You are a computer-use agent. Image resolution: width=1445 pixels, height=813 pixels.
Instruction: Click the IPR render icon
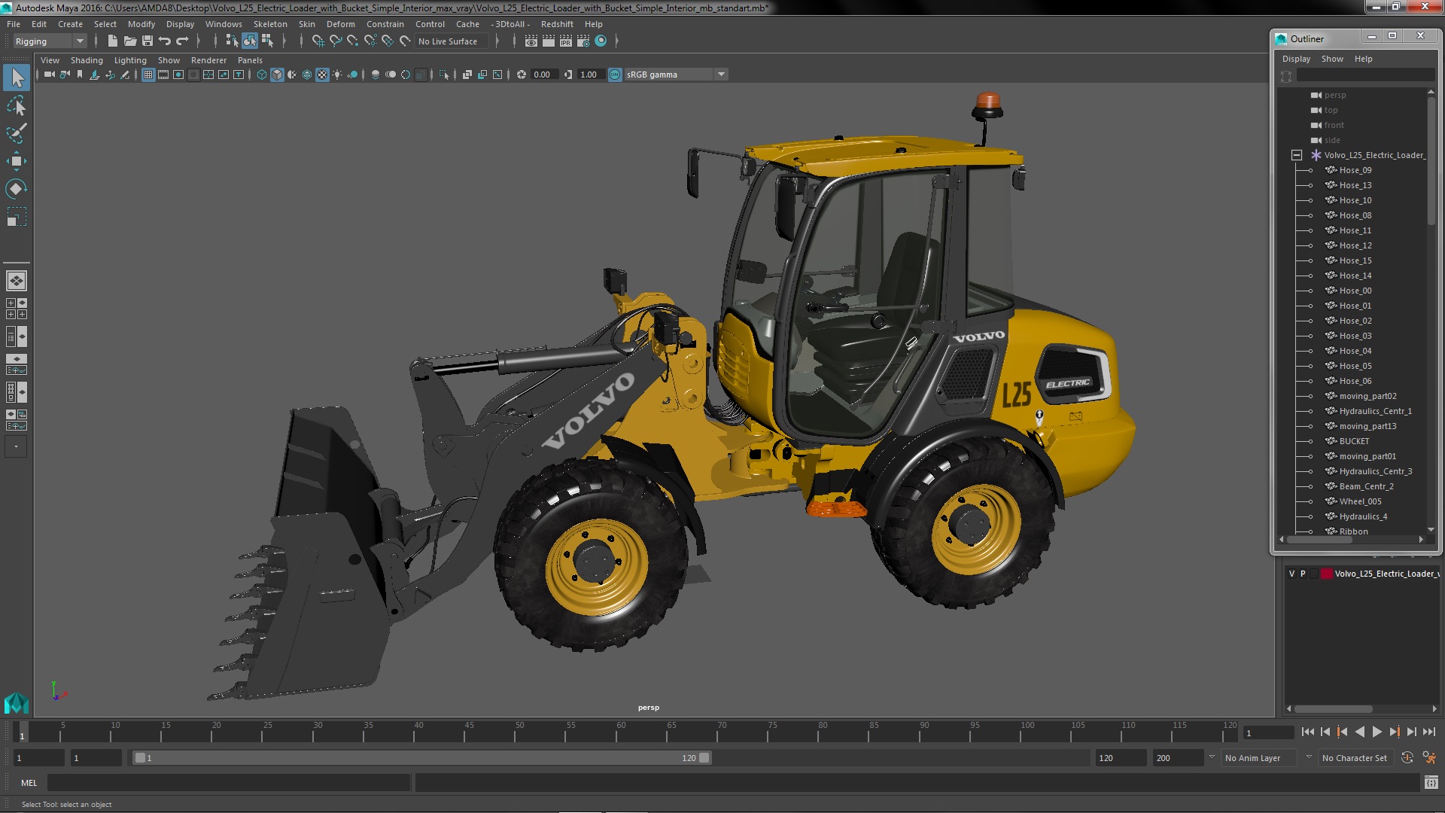(566, 41)
